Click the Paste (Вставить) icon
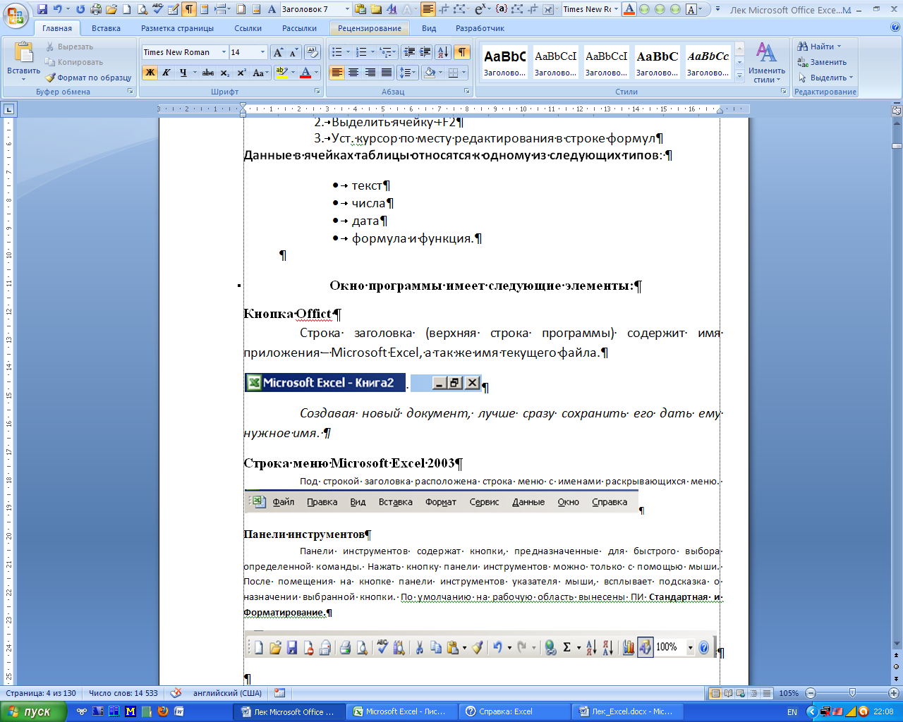 click(x=24, y=53)
